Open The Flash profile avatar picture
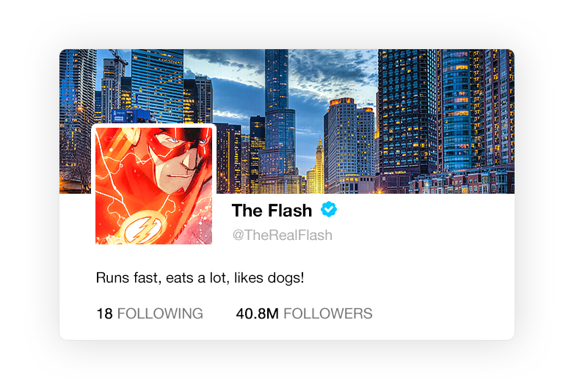 tap(153, 186)
